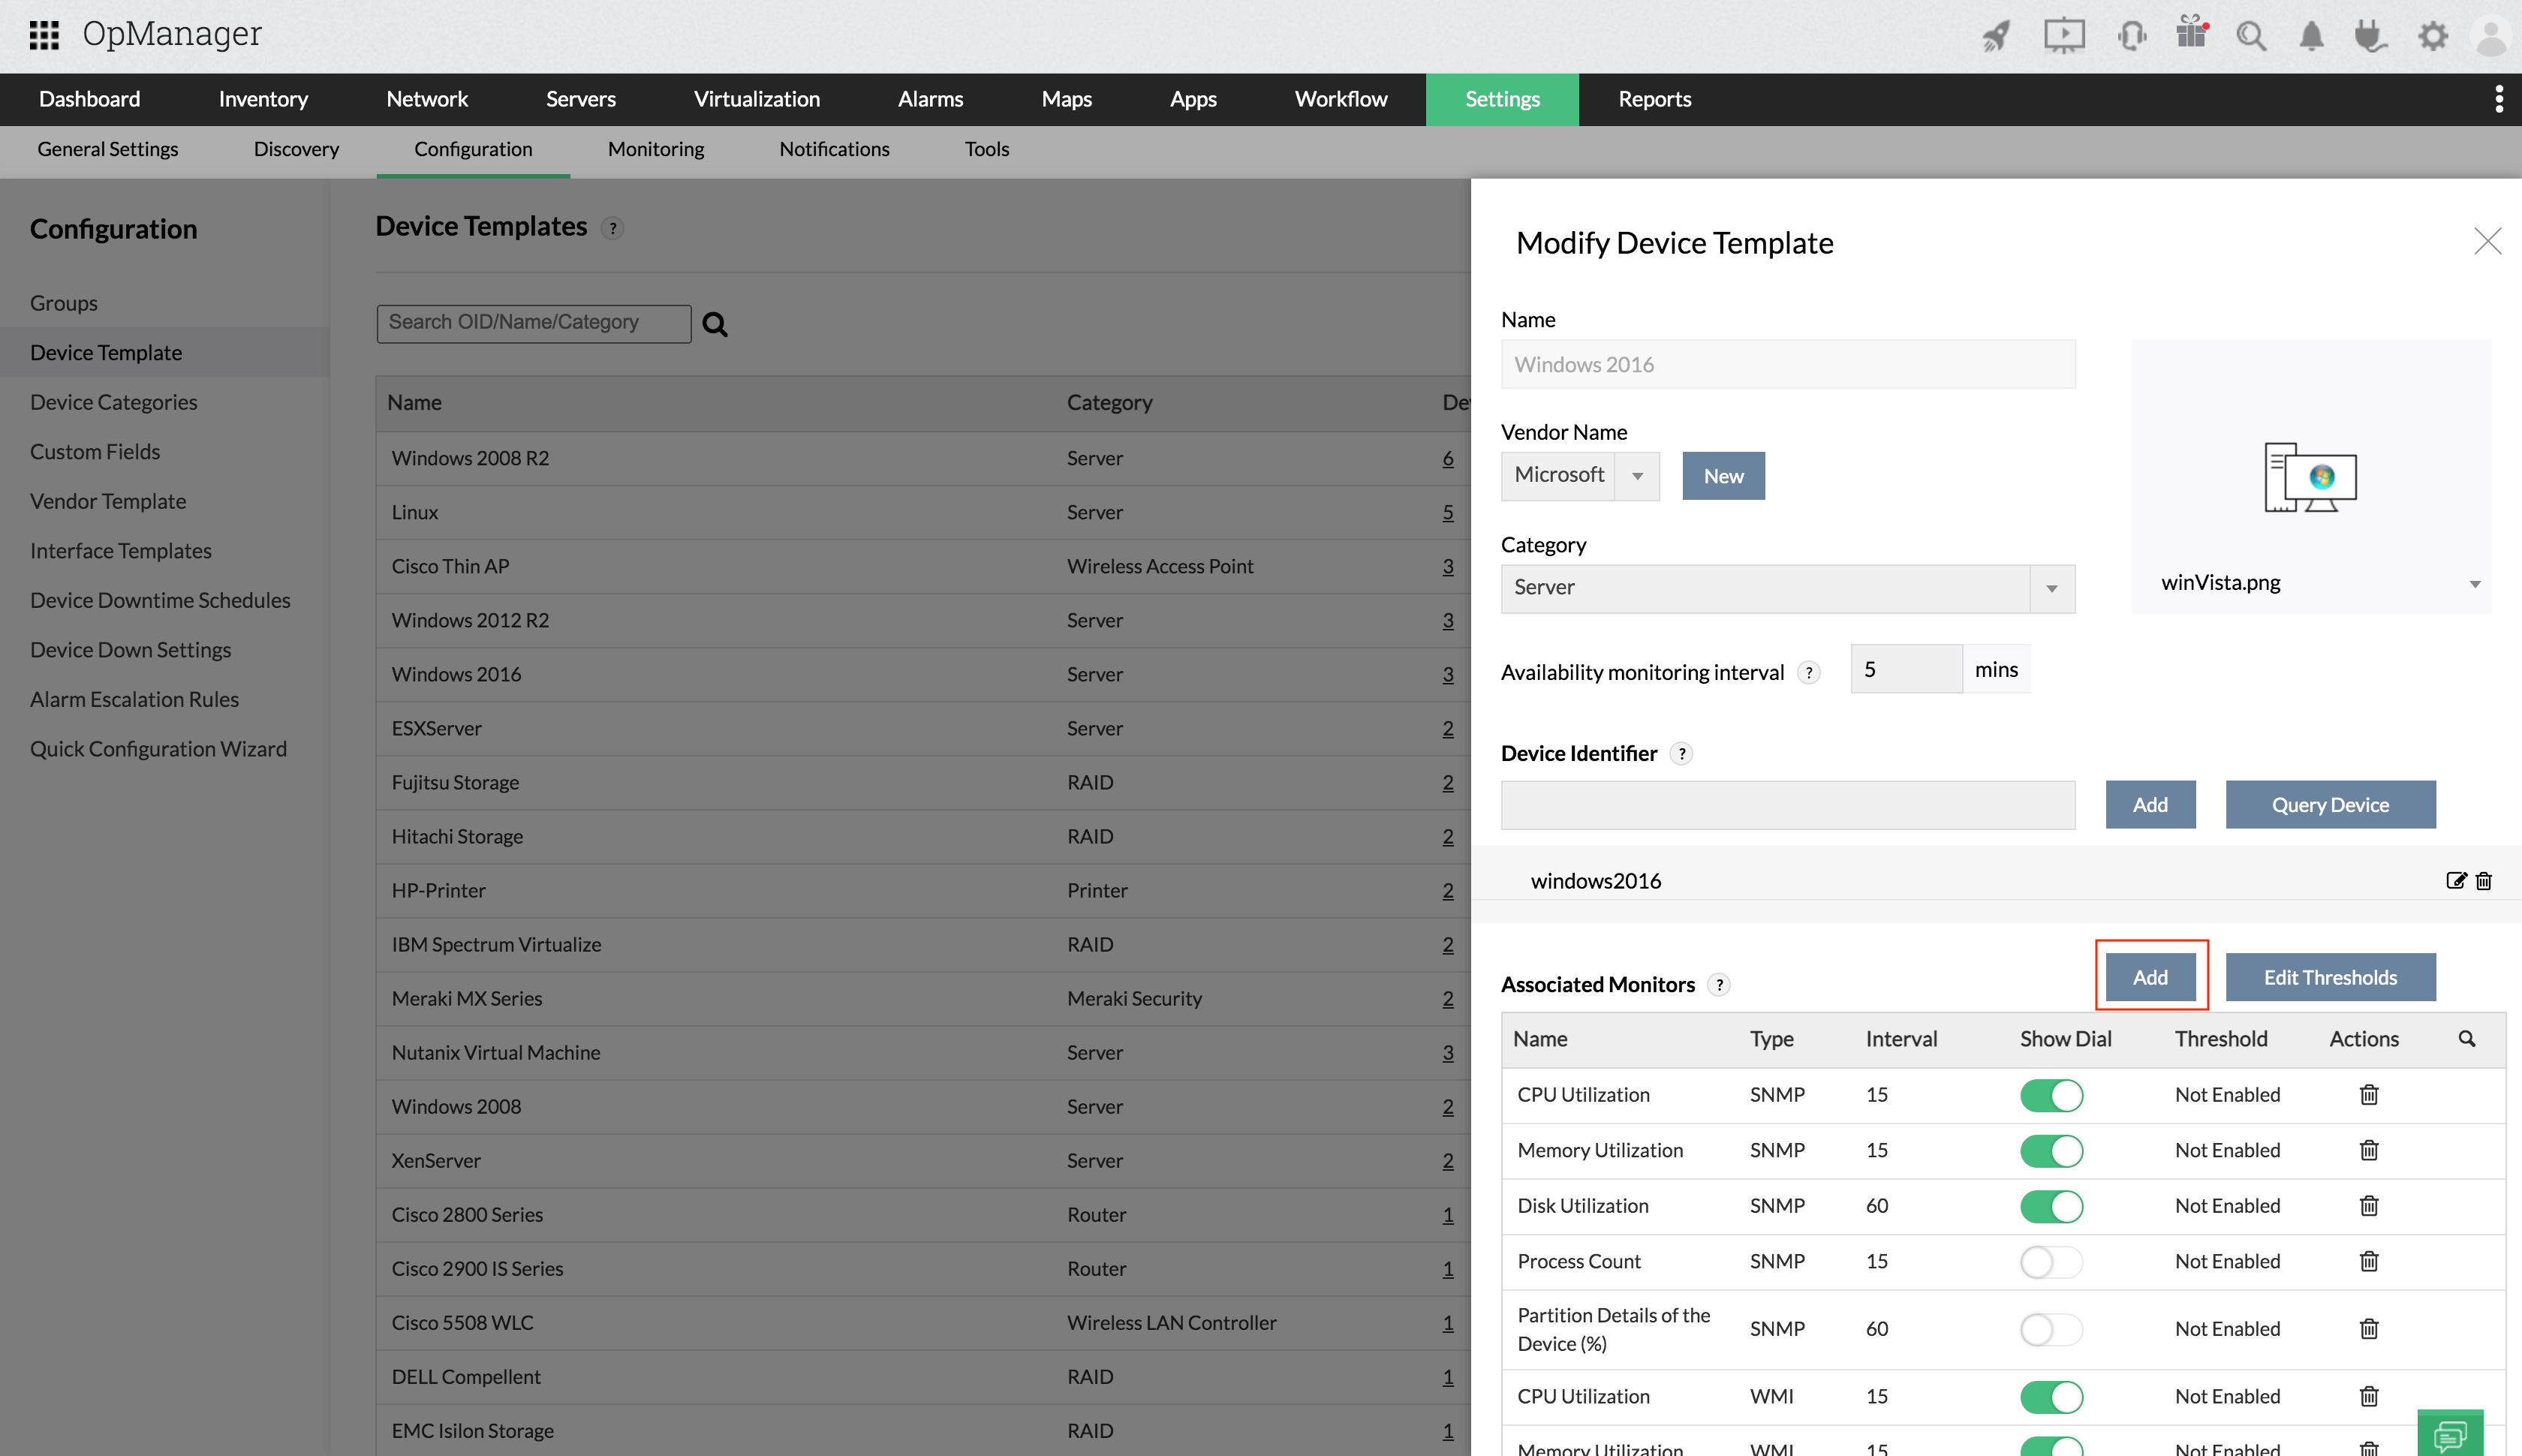2522x1456 pixels.
Task: Delete the windows2016 device identifier
Action: coord(2484,880)
